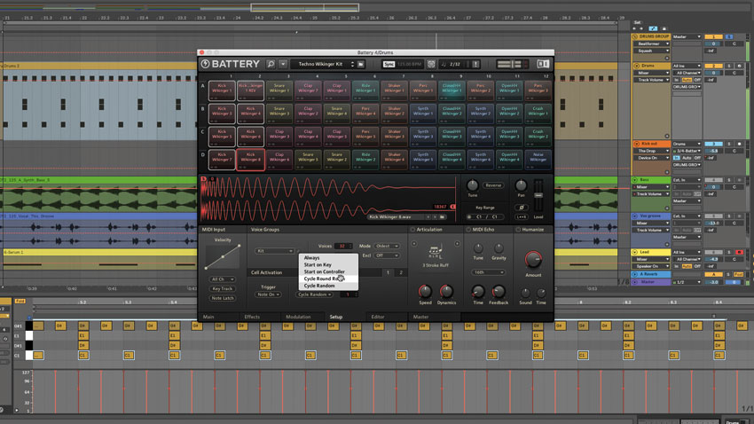Choose Start on Key menu entry
The height and width of the screenshot is (424, 754).
tap(328, 264)
